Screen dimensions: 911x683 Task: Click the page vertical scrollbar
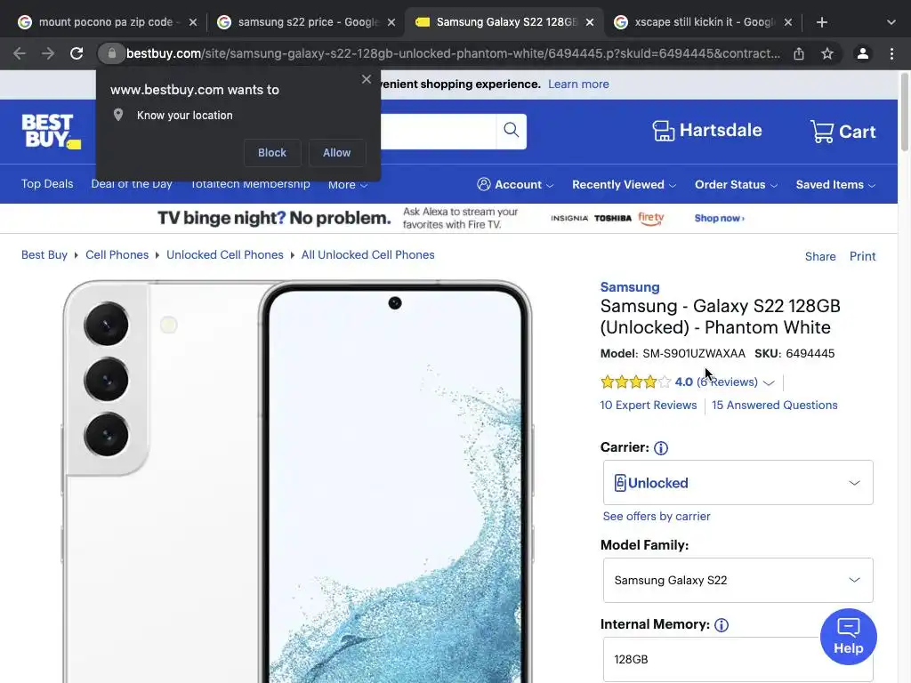pos(905,112)
